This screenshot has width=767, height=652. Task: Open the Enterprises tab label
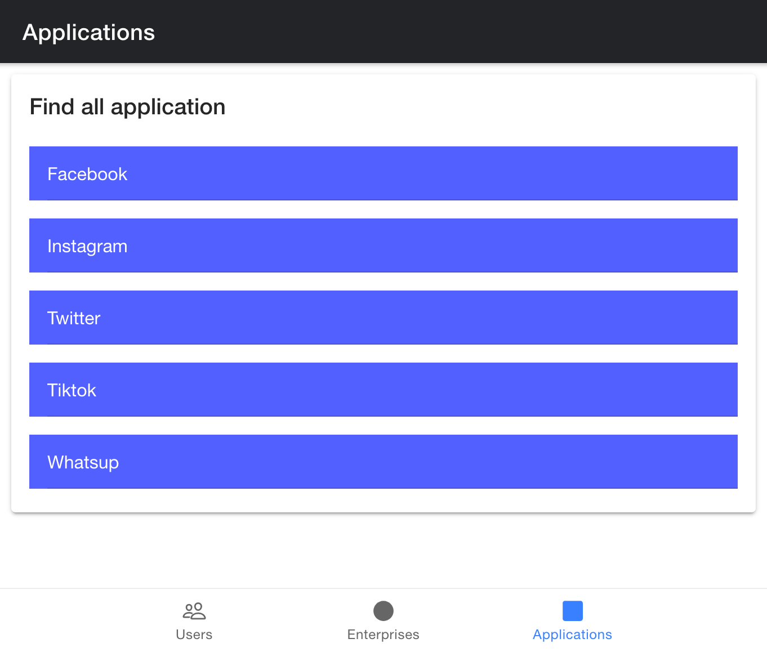384,635
